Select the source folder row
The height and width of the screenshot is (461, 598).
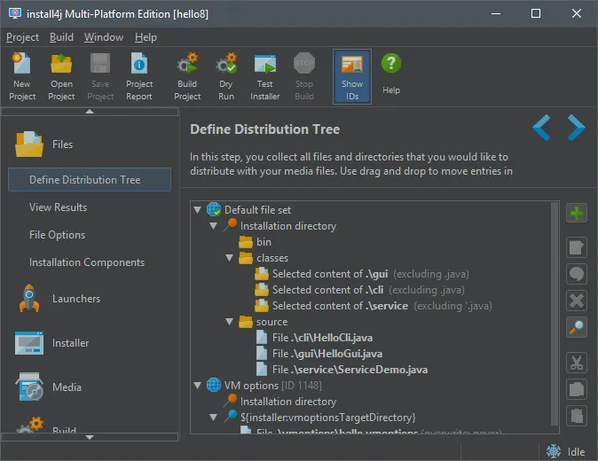click(x=264, y=322)
